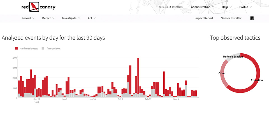Viewport: 269px width, 119px height.
Task: Open the Profile menu
Action: point(245,7)
